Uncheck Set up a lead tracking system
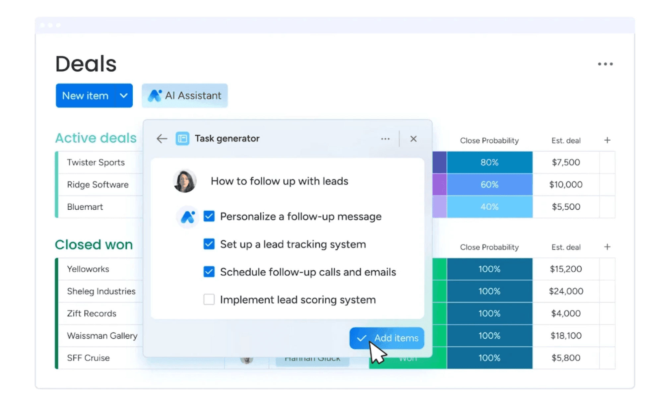650x408 pixels. pos(209,244)
